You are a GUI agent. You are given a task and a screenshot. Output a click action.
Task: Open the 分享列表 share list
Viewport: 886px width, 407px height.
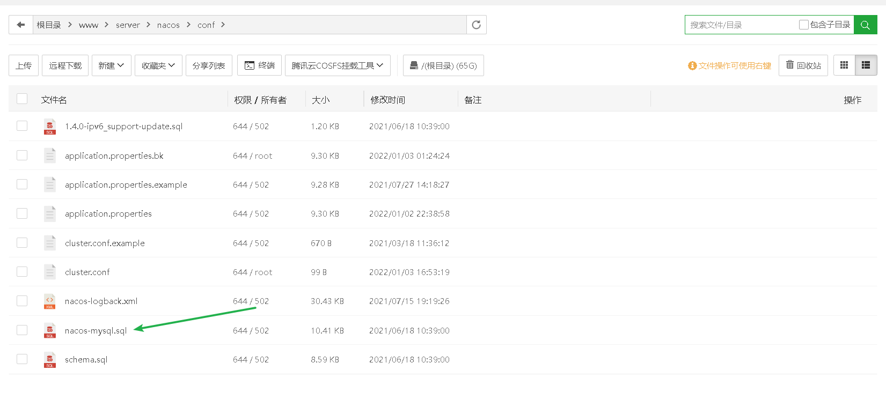(209, 65)
